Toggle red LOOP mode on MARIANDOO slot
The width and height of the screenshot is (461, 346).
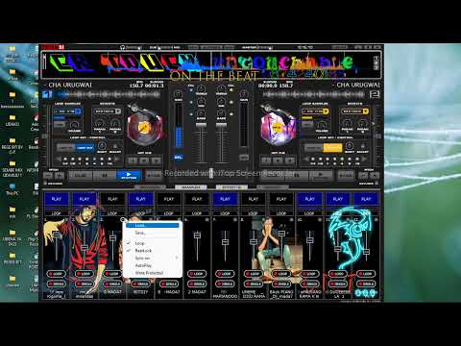coord(225,274)
